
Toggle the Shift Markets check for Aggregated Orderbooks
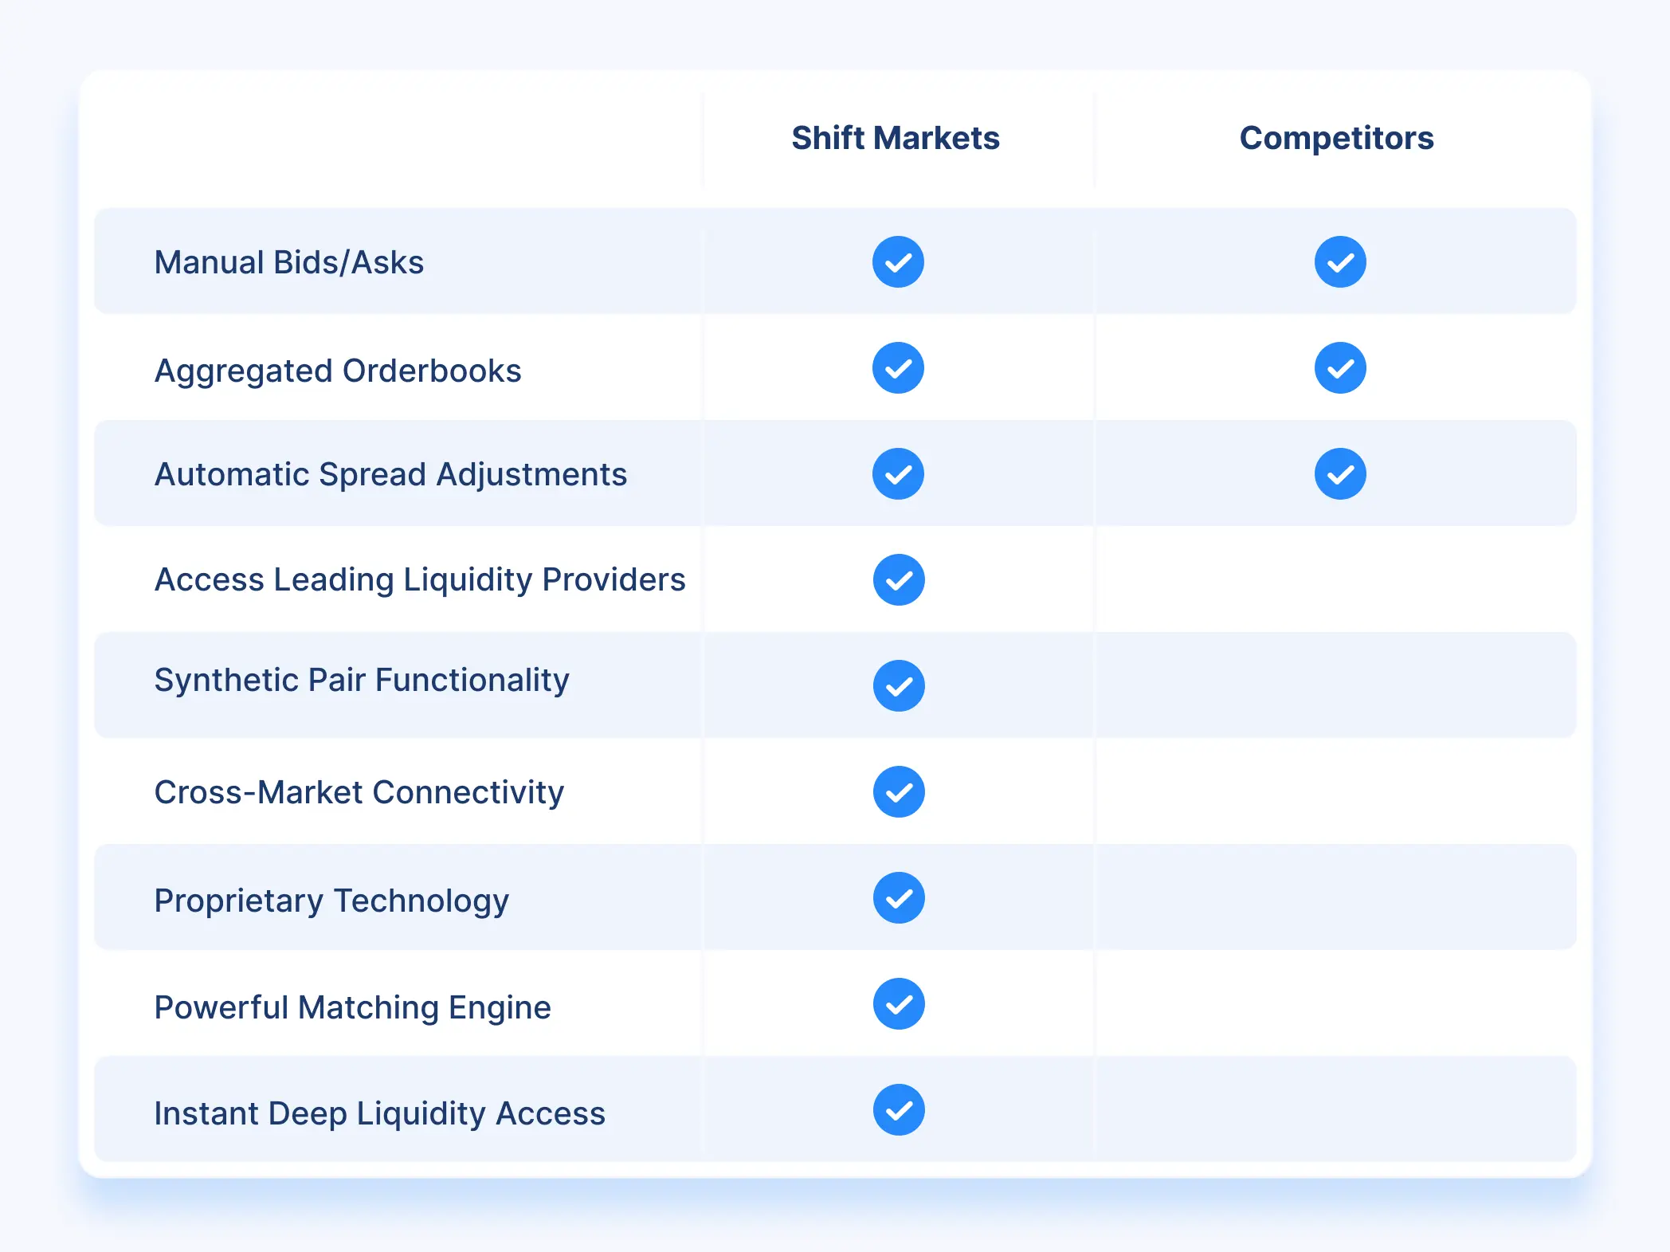(x=898, y=367)
